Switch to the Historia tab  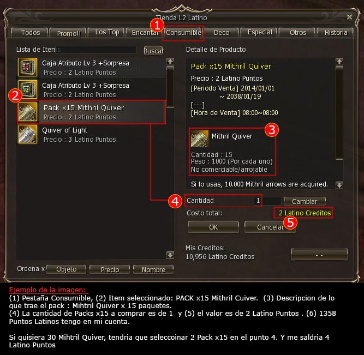click(336, 33)
